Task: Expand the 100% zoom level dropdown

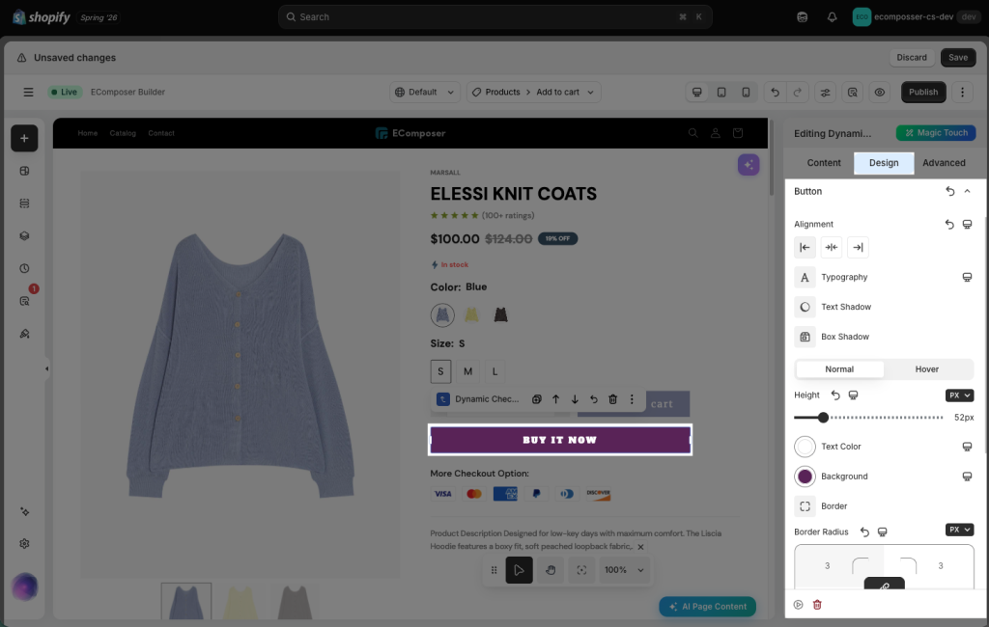Action: click(624, 570)
